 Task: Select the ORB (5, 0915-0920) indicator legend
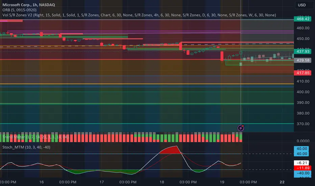(x=20, y=10)
